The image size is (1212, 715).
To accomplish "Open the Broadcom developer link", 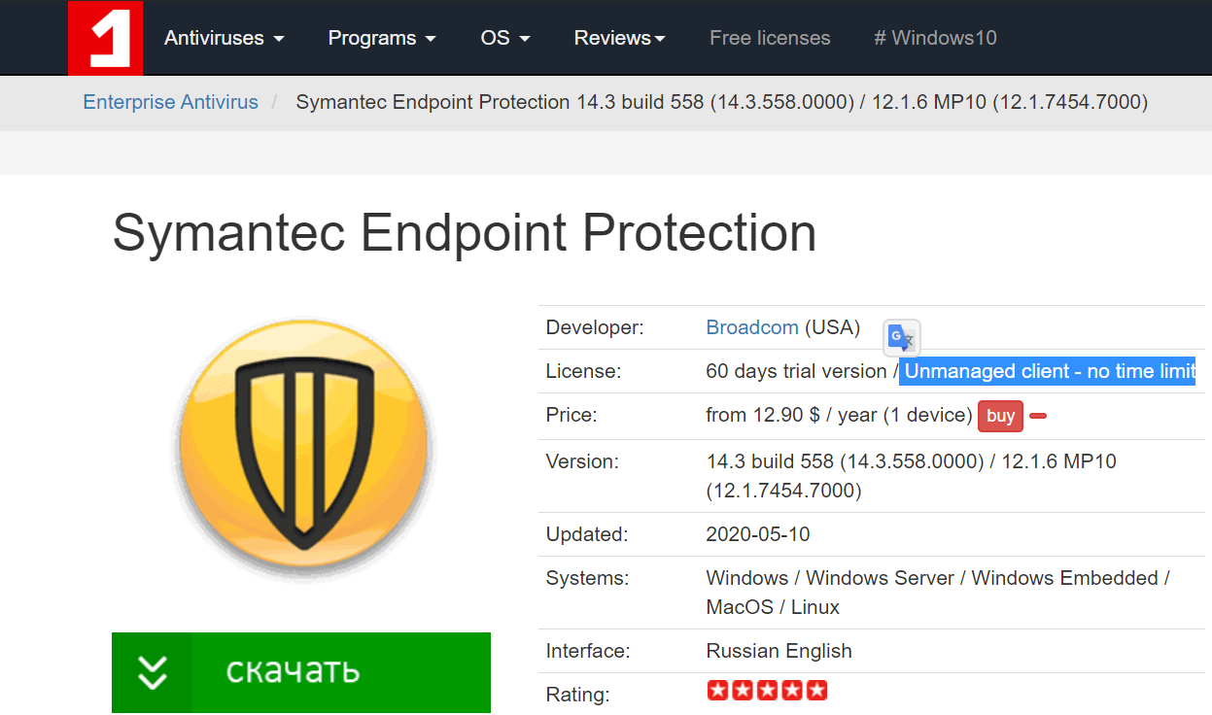I will 752,327.
